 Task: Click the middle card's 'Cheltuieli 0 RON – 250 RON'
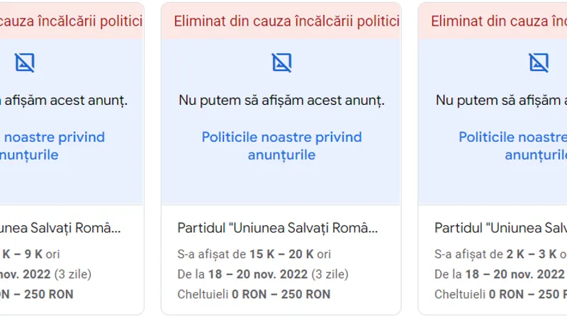pyautogui.click(x=254, y=294)
